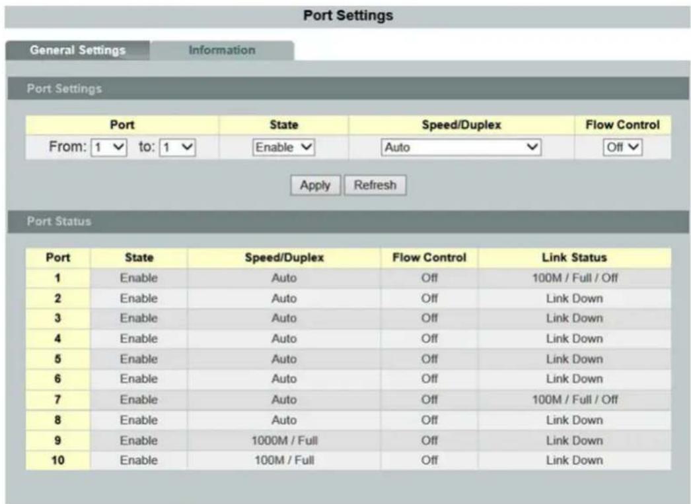
Task: Click 'Link Down' for port 10
Action: tap(575, 460)
